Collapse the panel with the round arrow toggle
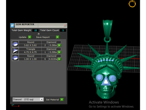The height and width of the screenshot is (110, 146). [x=39, y=34]
